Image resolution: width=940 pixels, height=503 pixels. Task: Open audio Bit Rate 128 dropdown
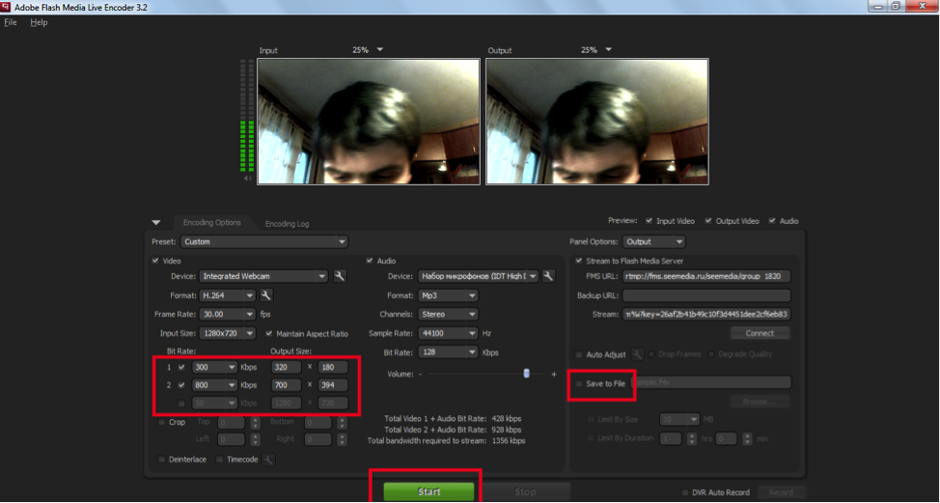(448, 352)
